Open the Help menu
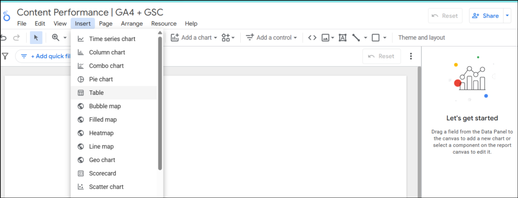This screenshot has height=198, width=518. click(191, 23)
